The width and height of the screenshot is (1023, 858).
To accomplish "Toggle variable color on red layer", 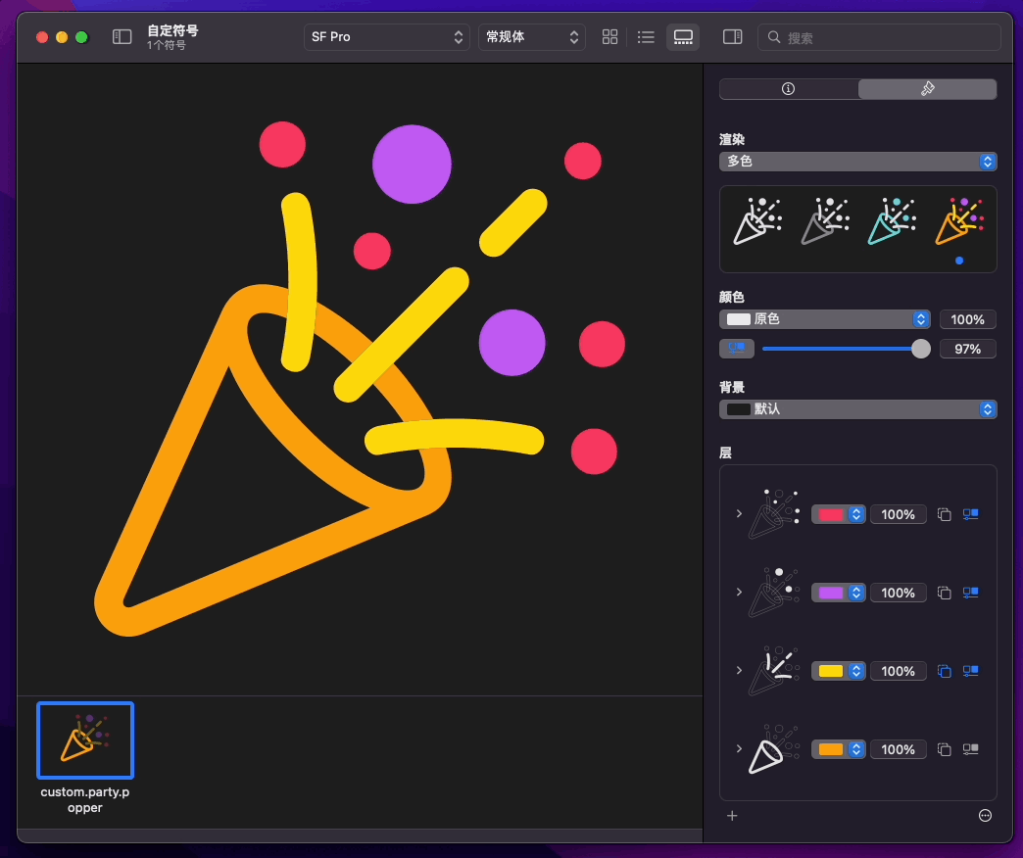I will coord(971,514).
